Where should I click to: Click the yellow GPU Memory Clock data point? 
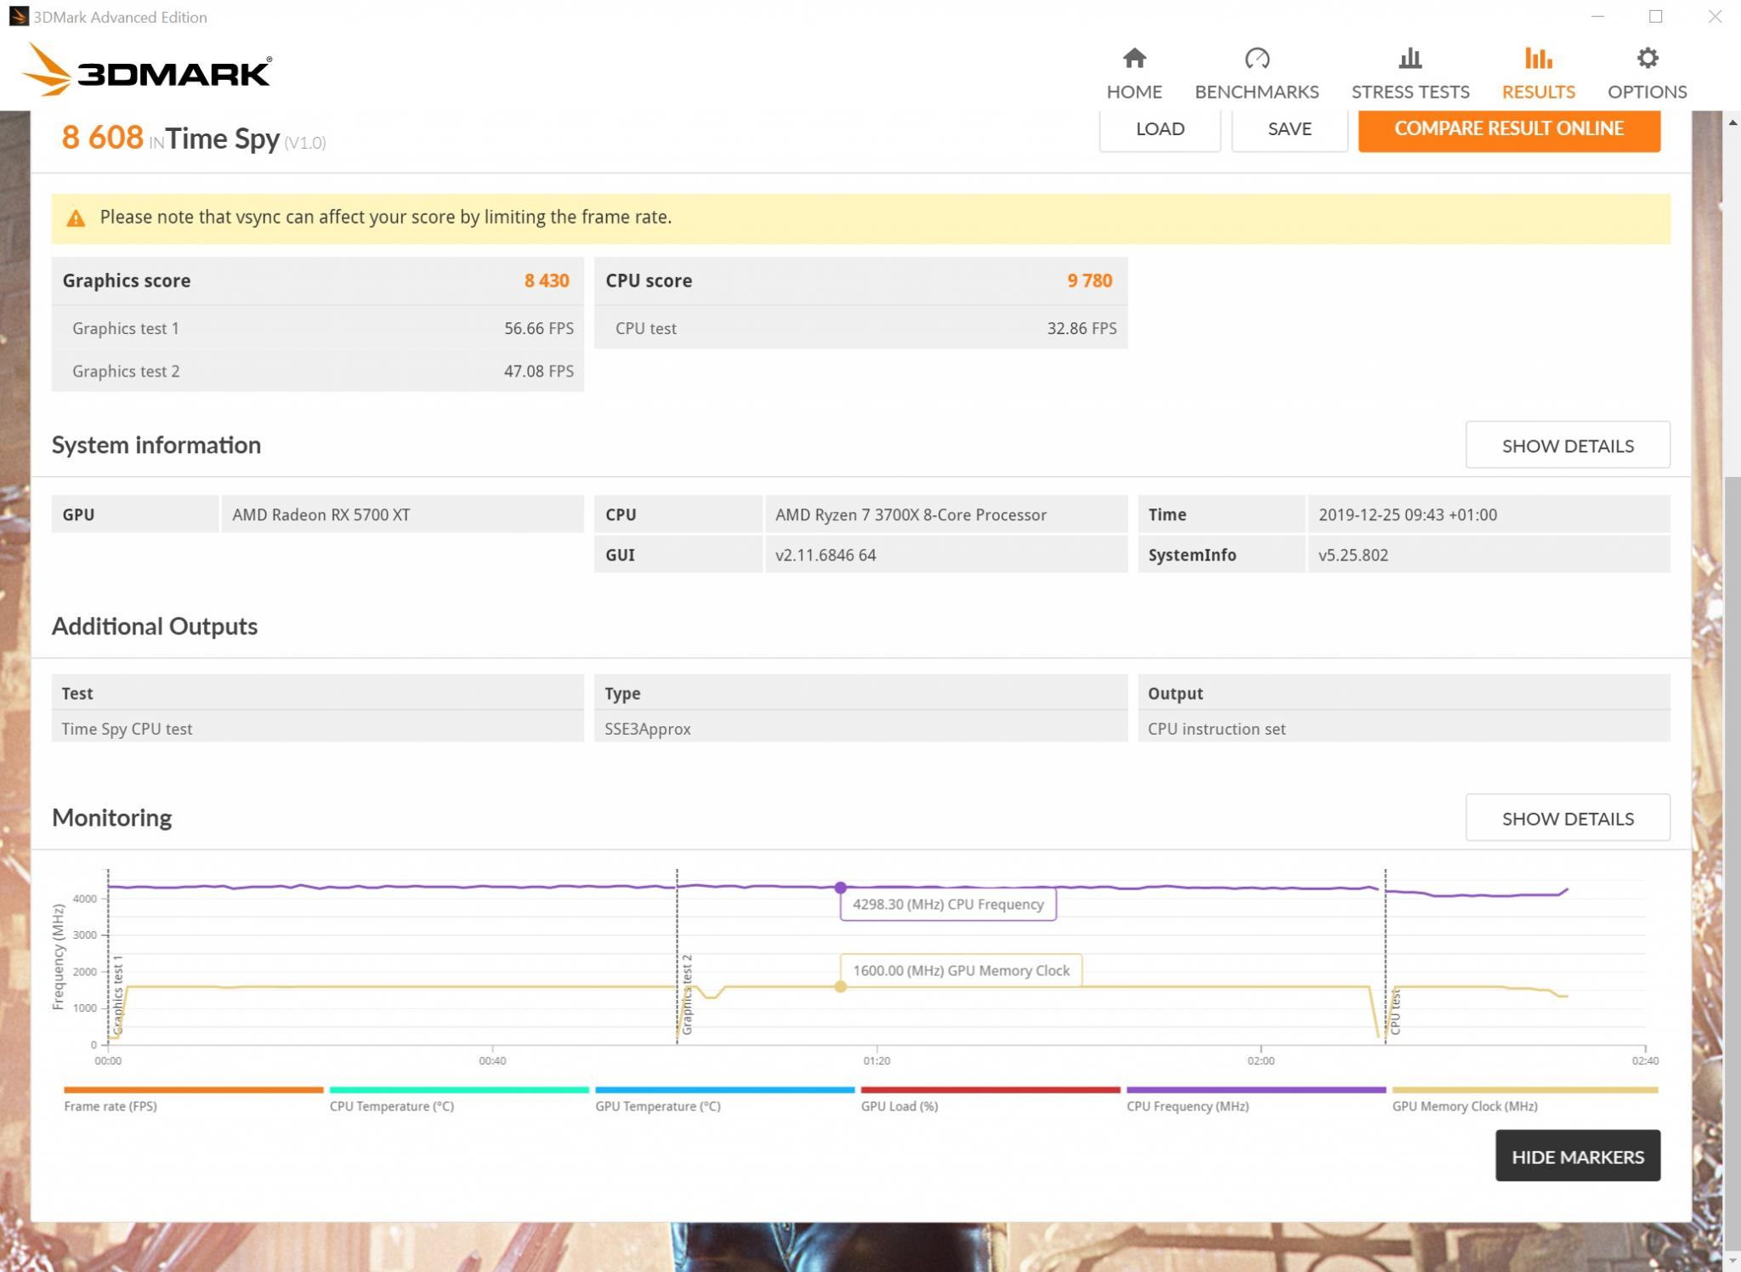click(x=840, y=986)
